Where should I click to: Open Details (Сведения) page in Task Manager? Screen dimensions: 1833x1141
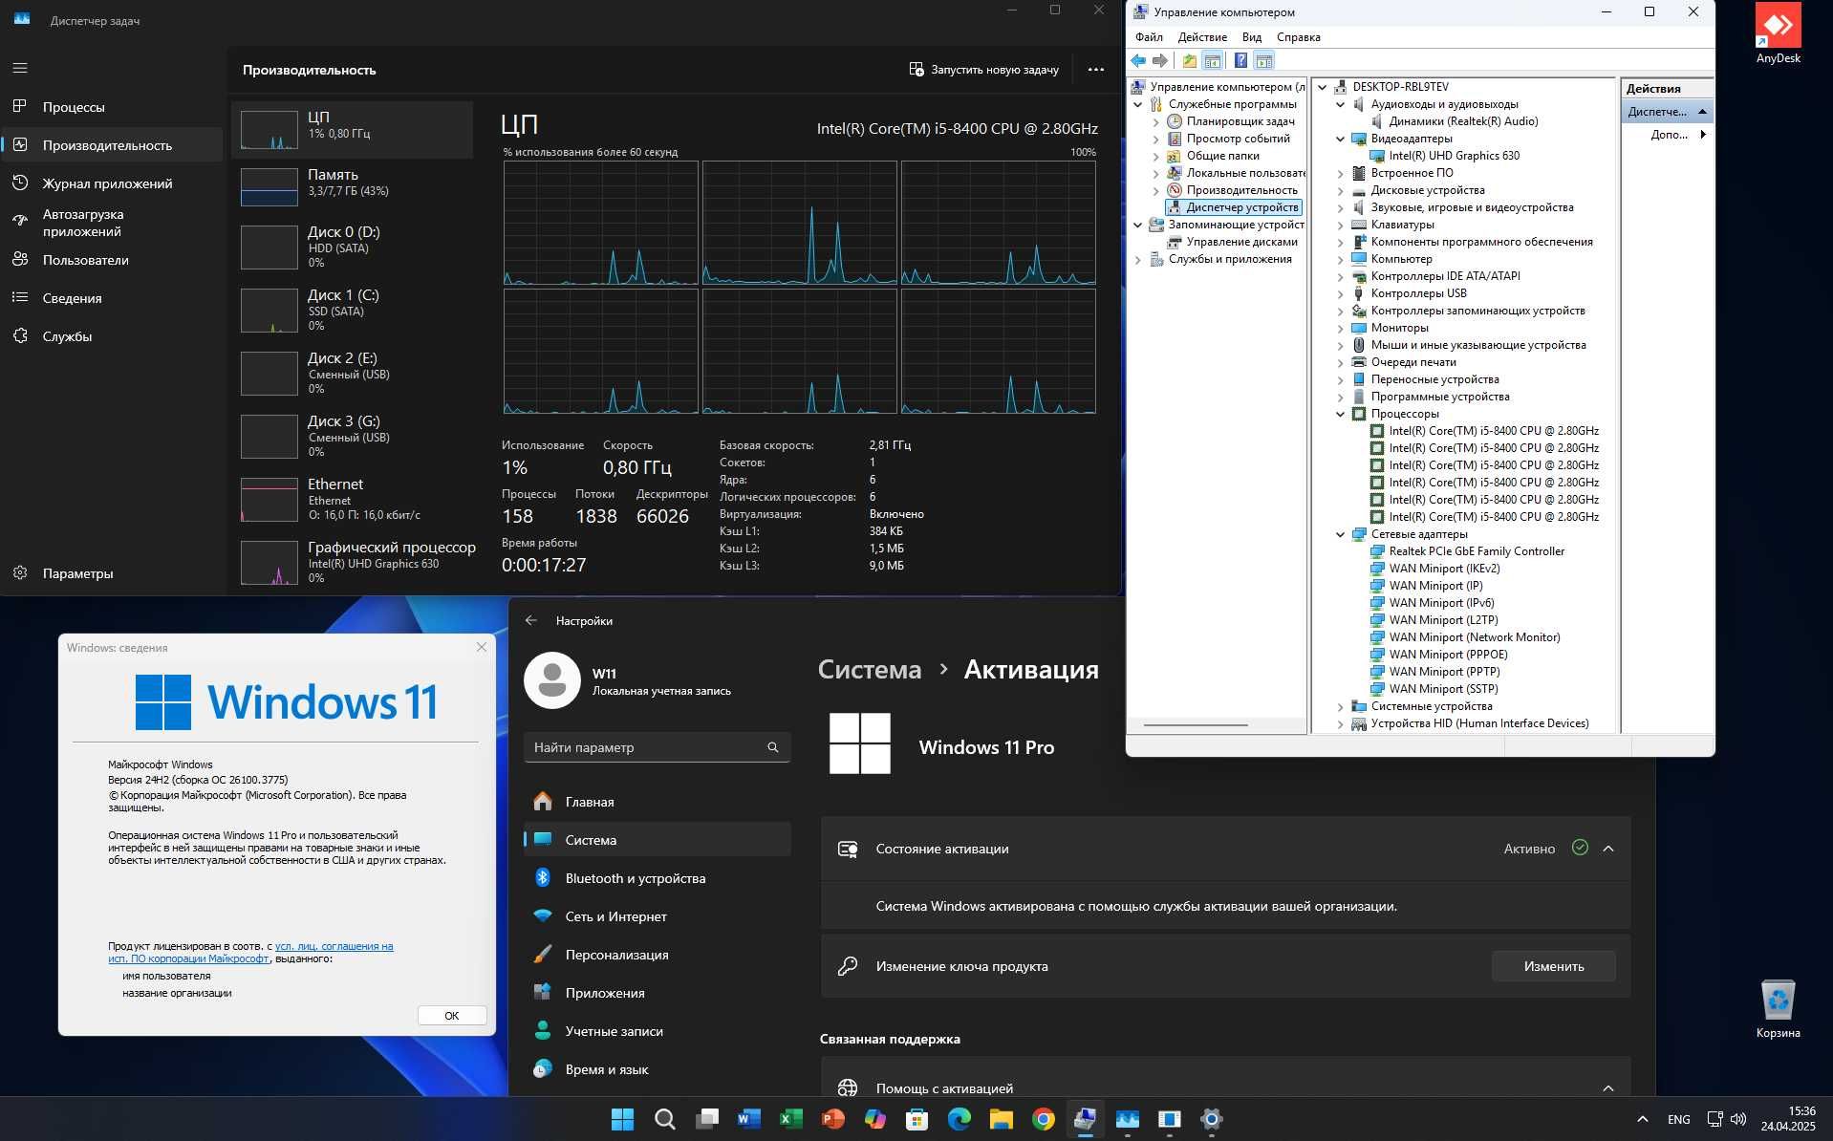tap(111, 298)
